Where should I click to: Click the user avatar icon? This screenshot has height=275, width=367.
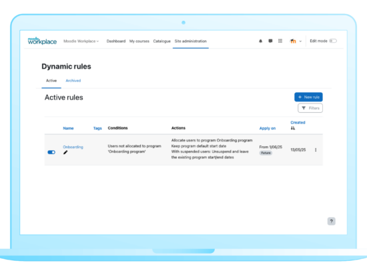click(293, 41)
